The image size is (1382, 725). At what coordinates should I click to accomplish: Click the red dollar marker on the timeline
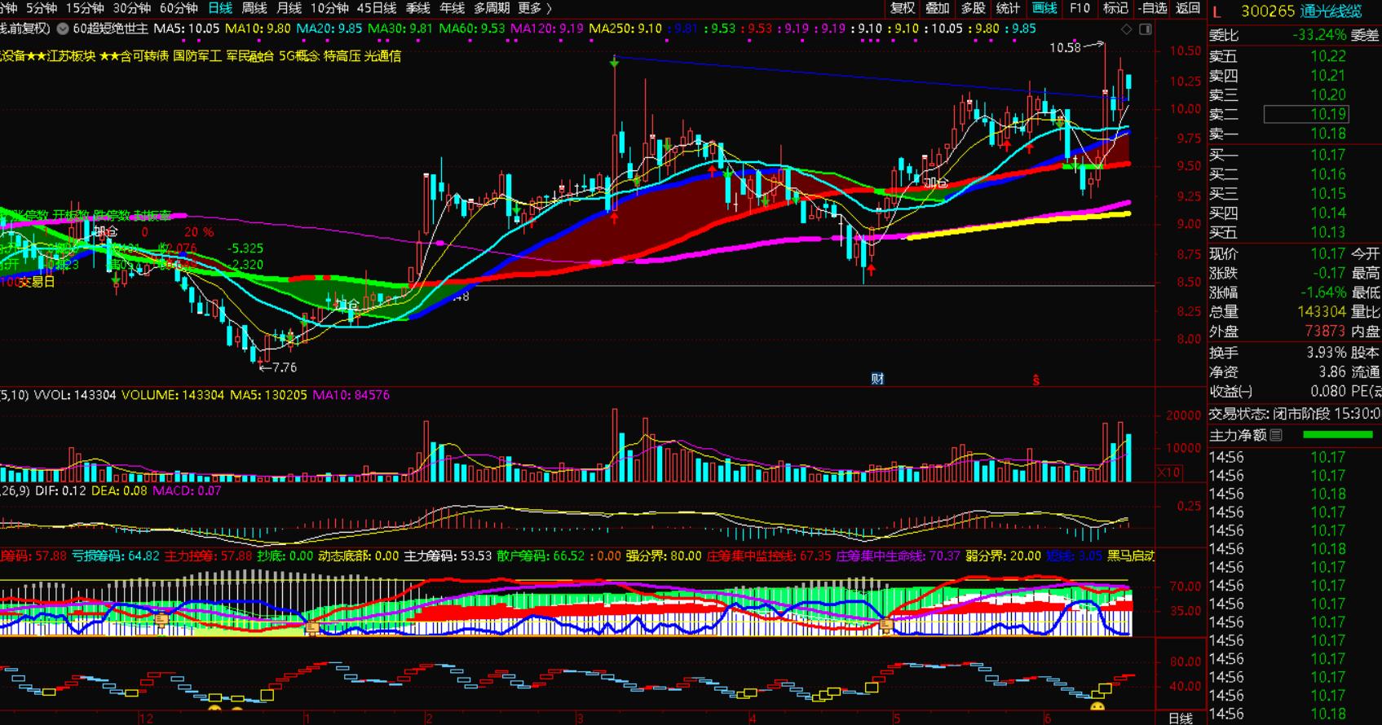1036,380
